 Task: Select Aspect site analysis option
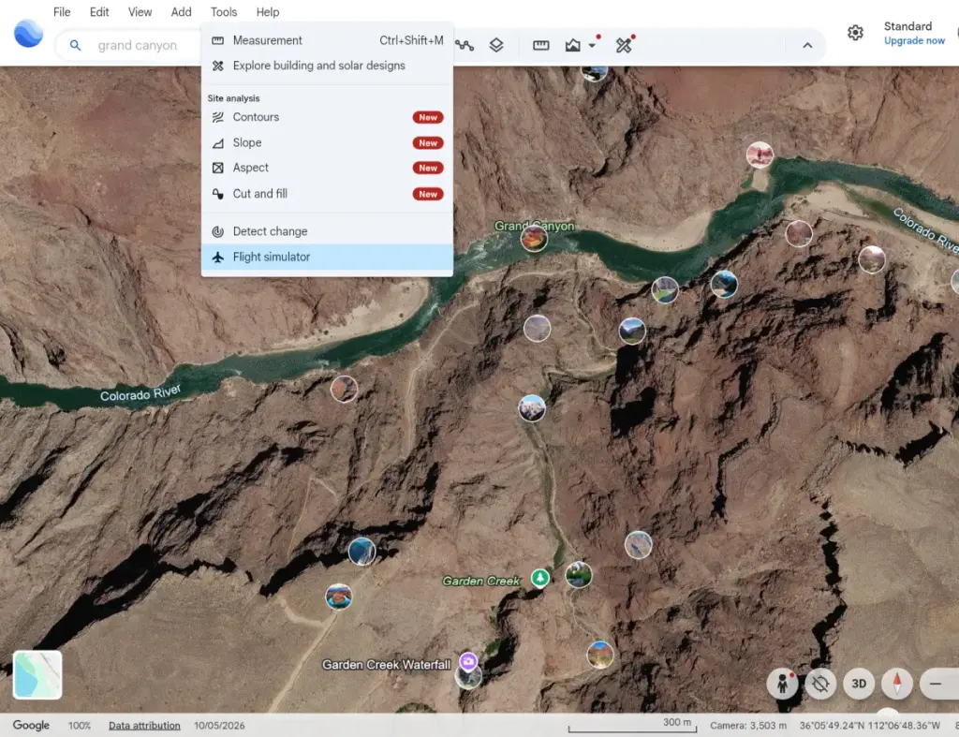pos(327,168)
